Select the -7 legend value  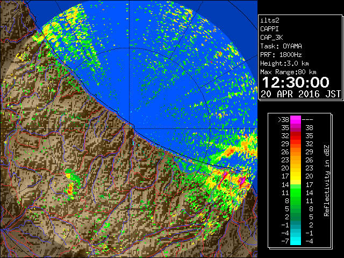point(285,241)
